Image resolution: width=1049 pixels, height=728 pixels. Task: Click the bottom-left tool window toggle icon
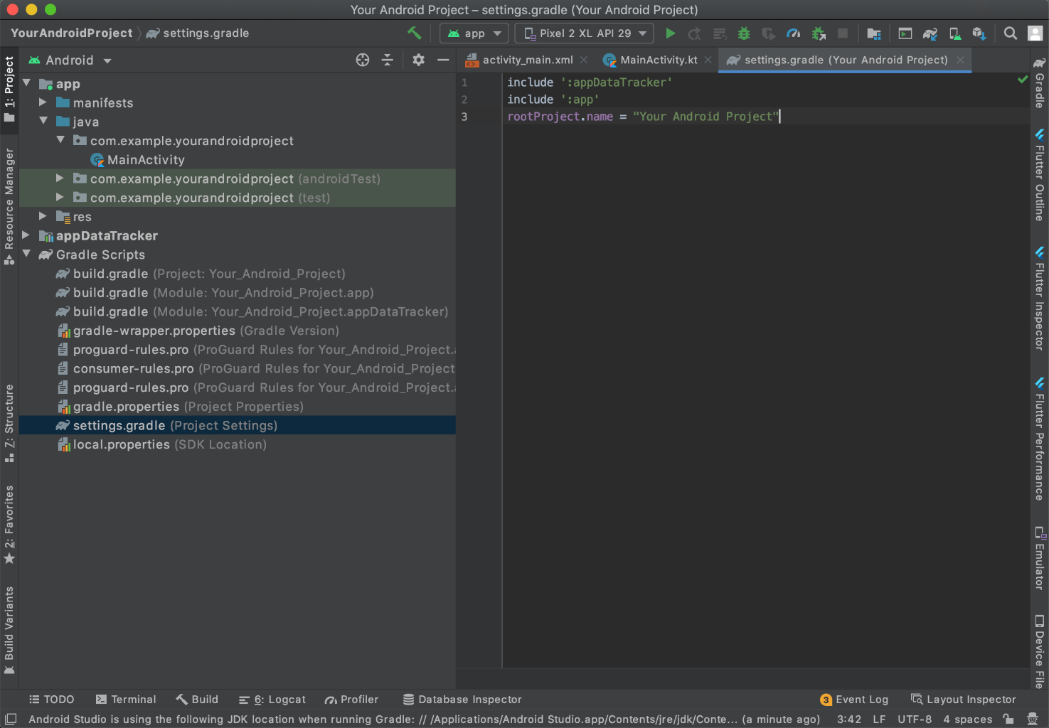10,719
